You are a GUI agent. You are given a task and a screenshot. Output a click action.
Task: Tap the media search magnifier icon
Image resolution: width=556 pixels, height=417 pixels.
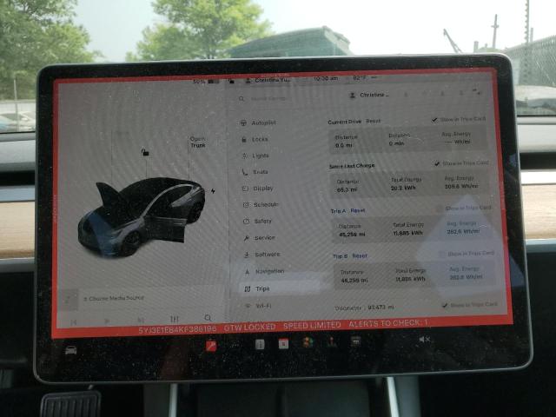(208, 317)
